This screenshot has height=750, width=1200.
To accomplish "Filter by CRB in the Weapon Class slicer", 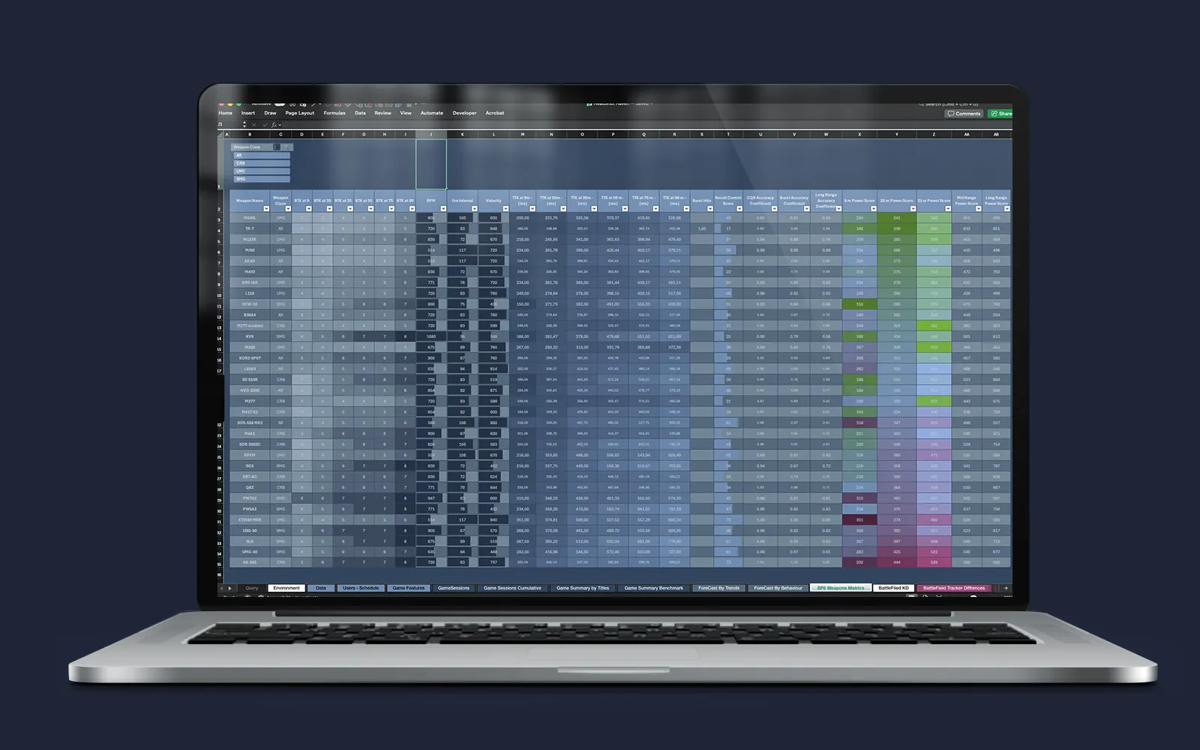I will (x=262, y=163).
